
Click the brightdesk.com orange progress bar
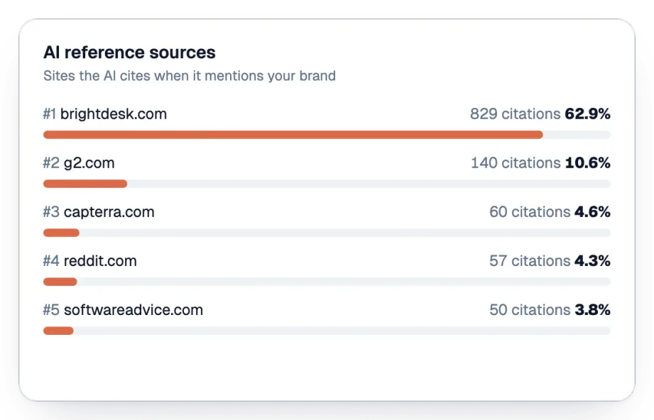pos(293,135)
